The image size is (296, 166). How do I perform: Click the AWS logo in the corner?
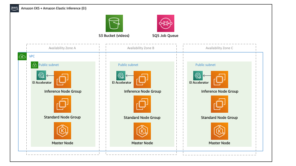(14, 8)
